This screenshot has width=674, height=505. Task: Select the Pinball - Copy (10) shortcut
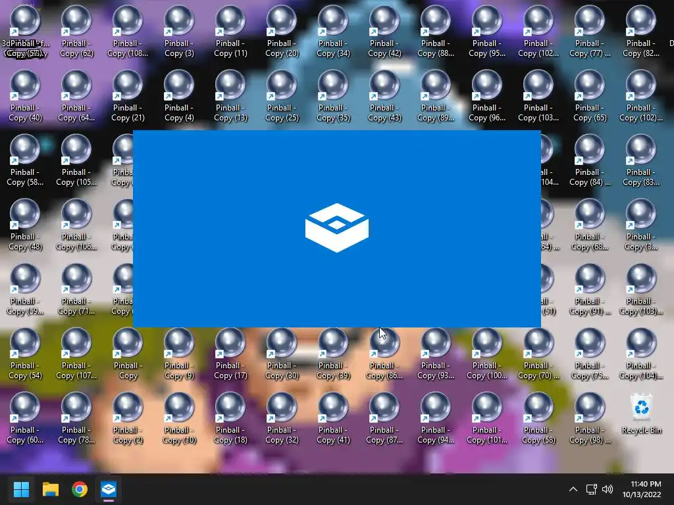point(179,418)
